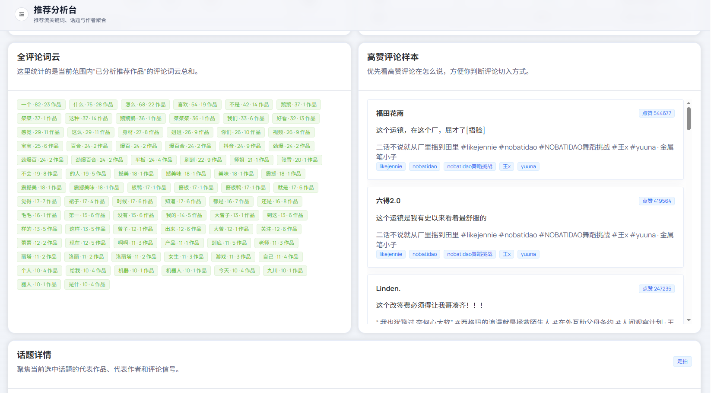Click the word tag 机器人·10·1作品

186,271
